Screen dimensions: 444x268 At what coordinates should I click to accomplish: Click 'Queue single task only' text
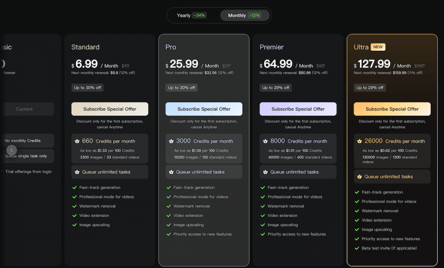26,156
